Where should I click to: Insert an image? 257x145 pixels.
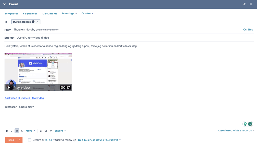tap(46, 131)
